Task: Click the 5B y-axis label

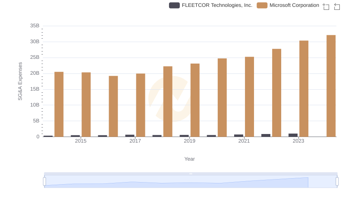Action: (36, 121)
